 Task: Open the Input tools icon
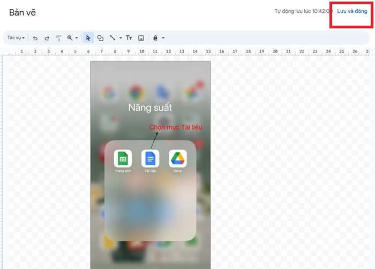pyautogui.click(x=155, y=38)
